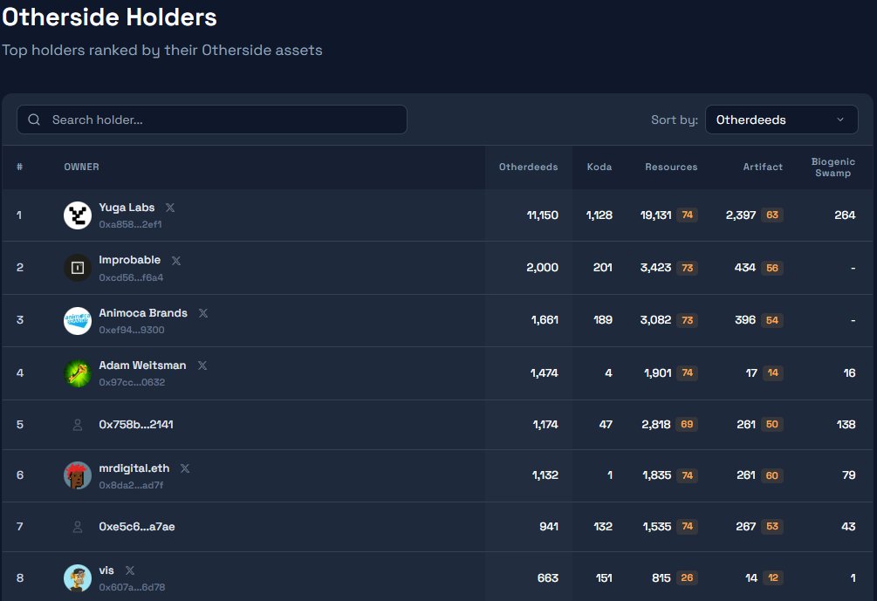This screenshot has height=601, width=877.
Task: Click address 0x607a...6d78
Action: (132, 587)
